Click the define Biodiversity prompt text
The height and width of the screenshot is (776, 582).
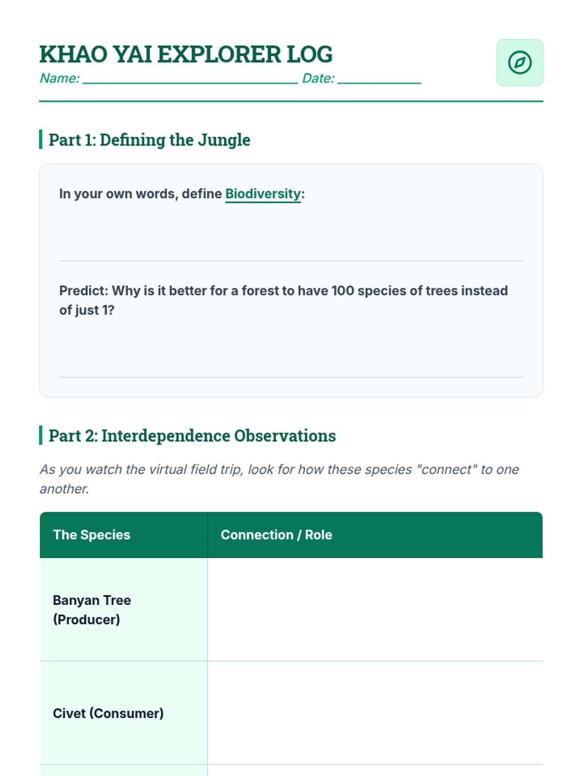(182, 194)
